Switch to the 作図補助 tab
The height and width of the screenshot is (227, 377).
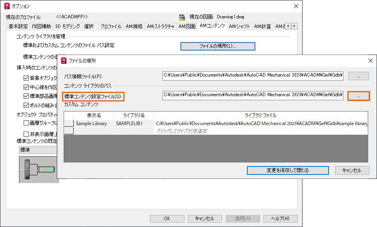coord(41,26)
